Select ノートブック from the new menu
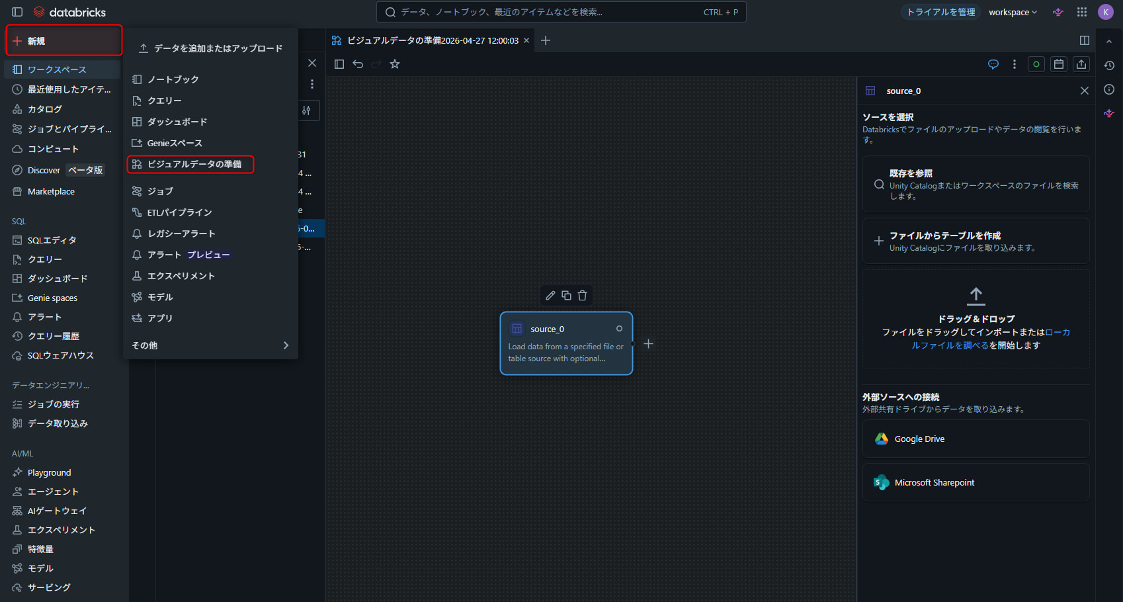The height and width of the screenshot is (602, 1123). (x=173, y=79)
